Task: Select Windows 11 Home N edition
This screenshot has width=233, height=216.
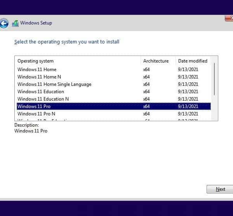Action: pyautogui.click(x=114, y=77)
